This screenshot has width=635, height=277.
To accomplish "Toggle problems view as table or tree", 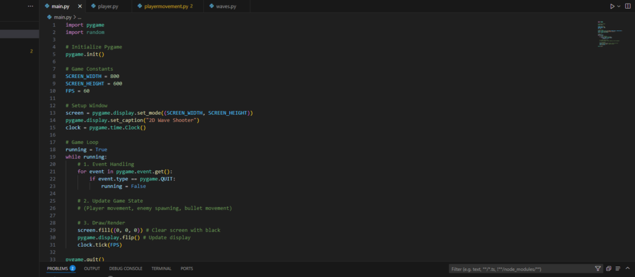I will [618, 269].
